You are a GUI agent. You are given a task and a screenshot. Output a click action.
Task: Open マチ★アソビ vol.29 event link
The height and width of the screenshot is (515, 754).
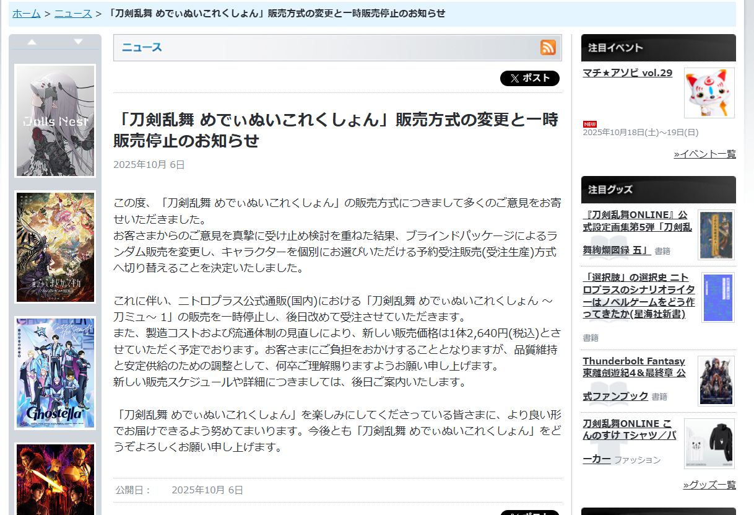[x=627, y=73]
